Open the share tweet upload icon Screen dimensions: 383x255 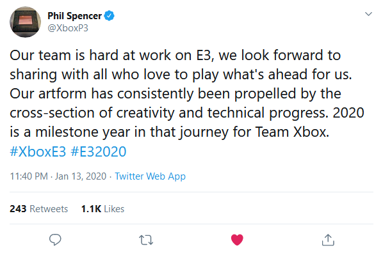point(328,240)
